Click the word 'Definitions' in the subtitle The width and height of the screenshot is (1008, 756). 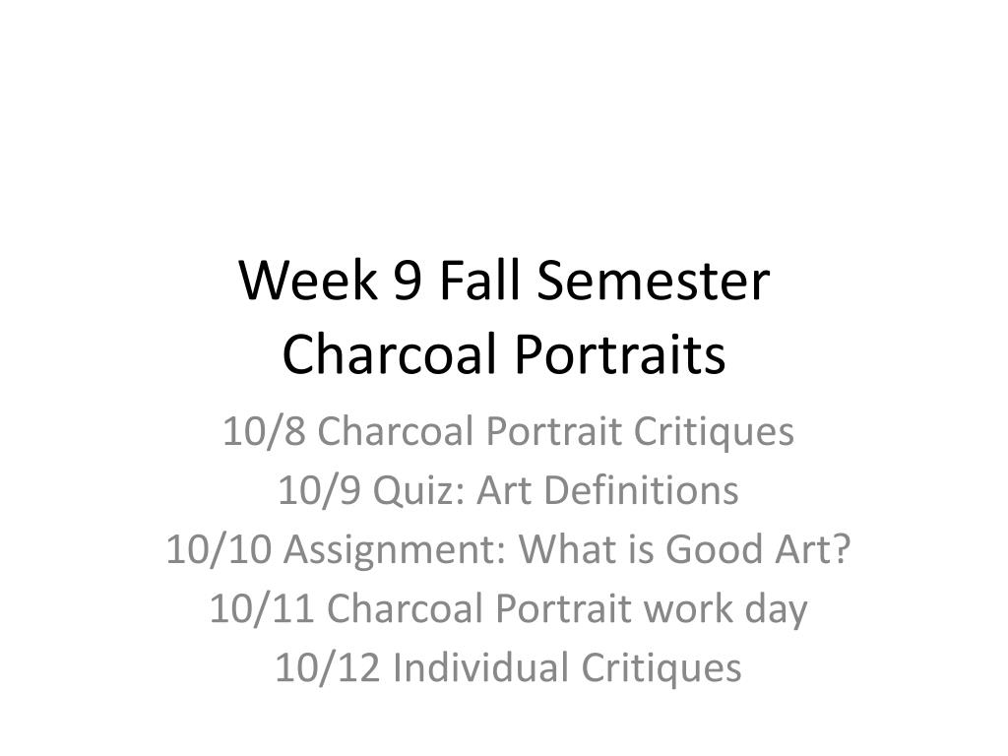point(643,490)
